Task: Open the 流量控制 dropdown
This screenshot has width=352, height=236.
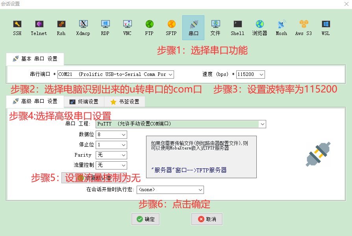Action: 111,165
